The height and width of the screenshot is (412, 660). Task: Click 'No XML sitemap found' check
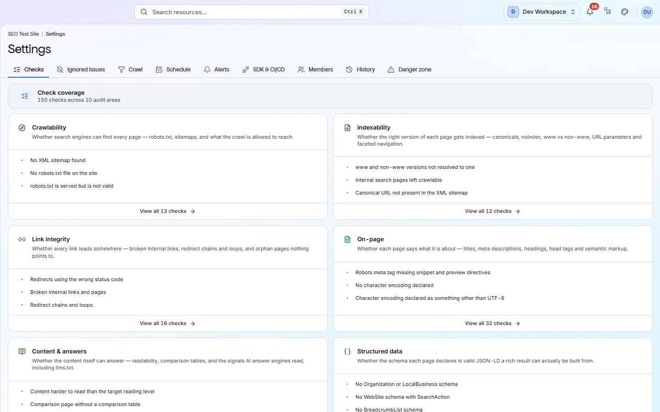[x=58, y=160]
